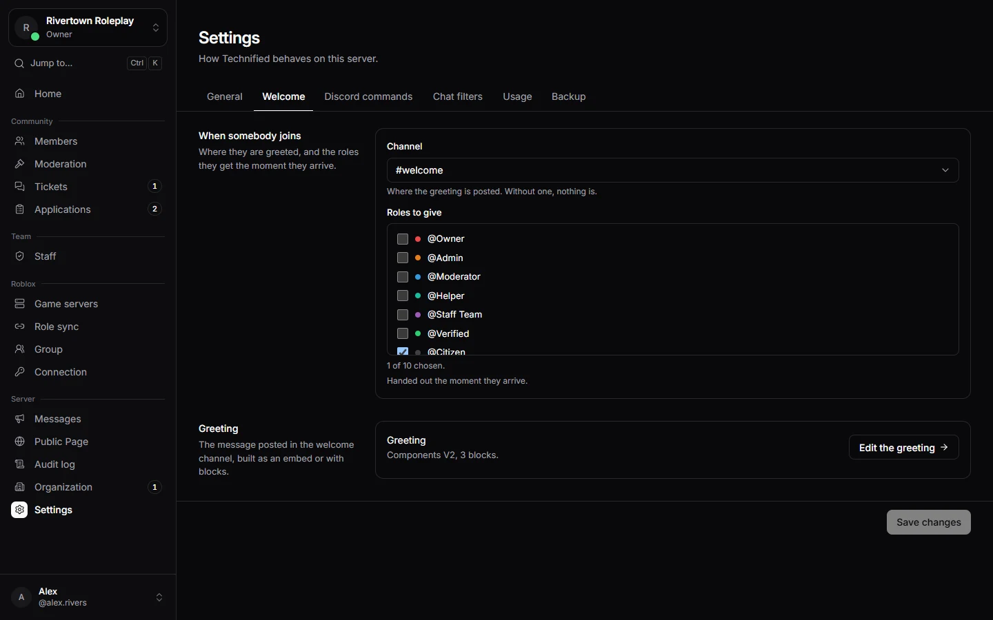Click the Role sync link icon
The image size is (993, 620).
(20, 327)
